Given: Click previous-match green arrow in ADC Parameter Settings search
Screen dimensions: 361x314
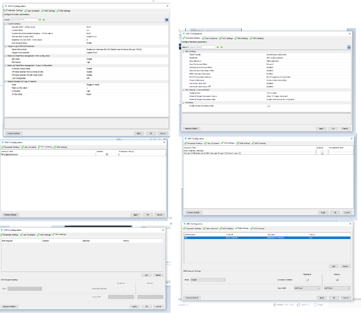Looking at the screenshot, I should pyautogui.click(x=222, y=47).
